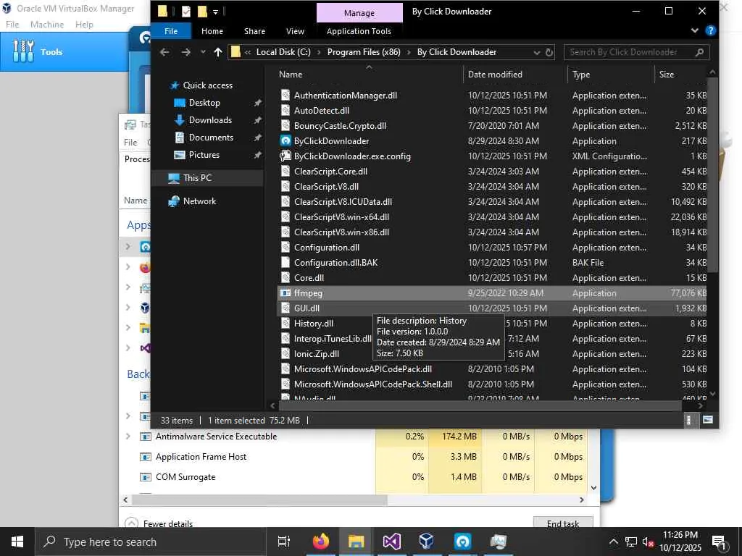The width and height of the screenshot is (742, 556).
Task: Open recent locations dropdown arrow
Action: tap(203, 52)
